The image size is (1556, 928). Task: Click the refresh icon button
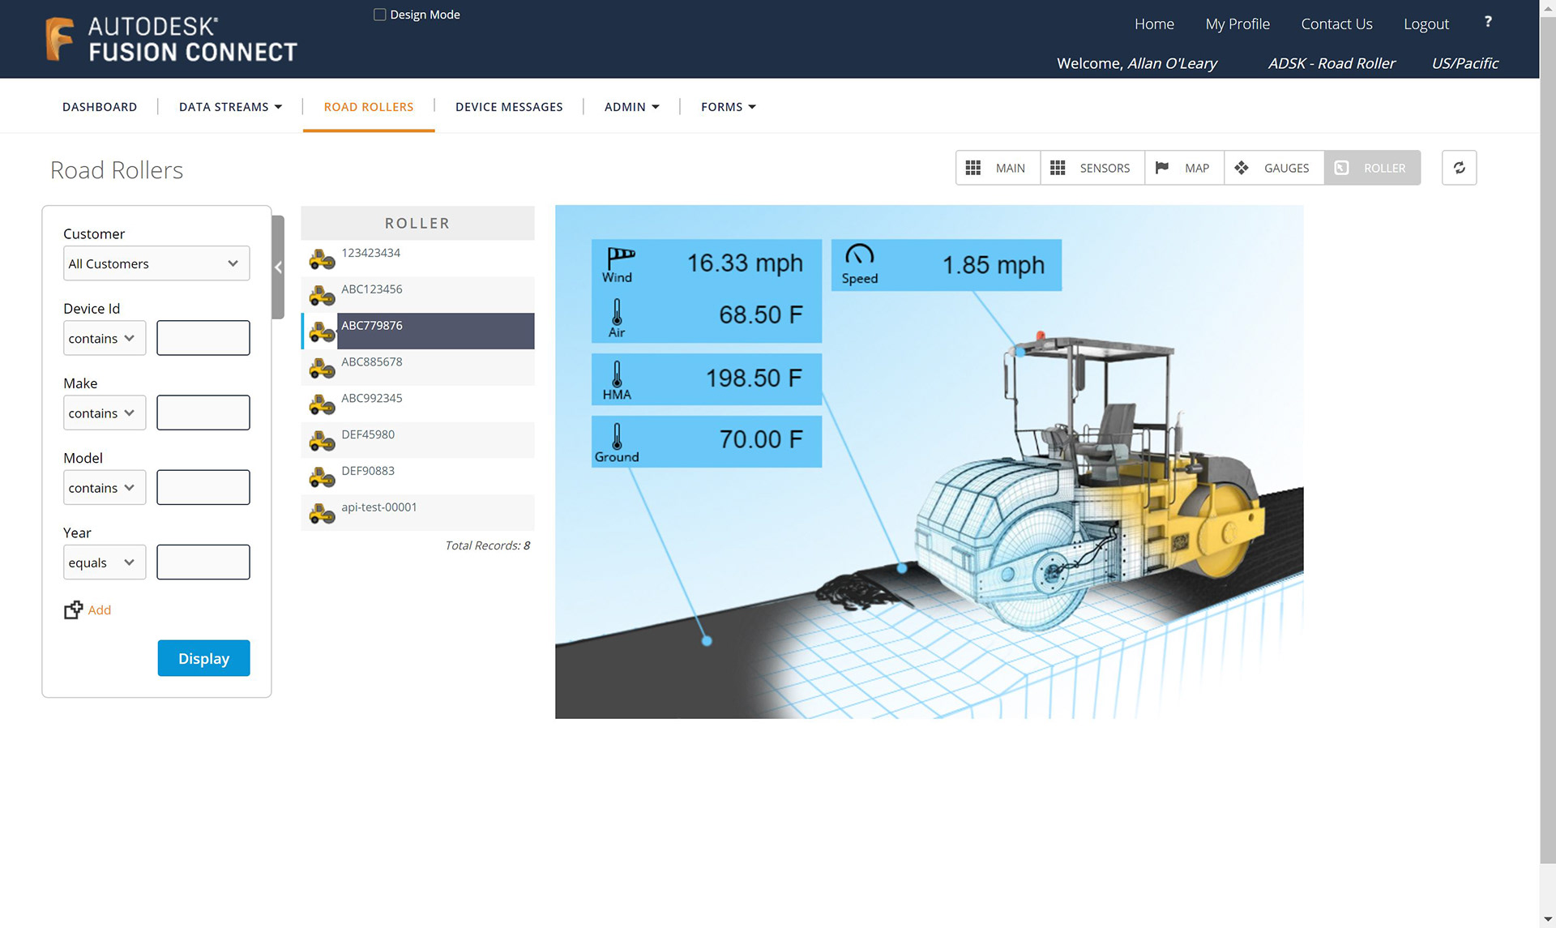coord(1459,168)
